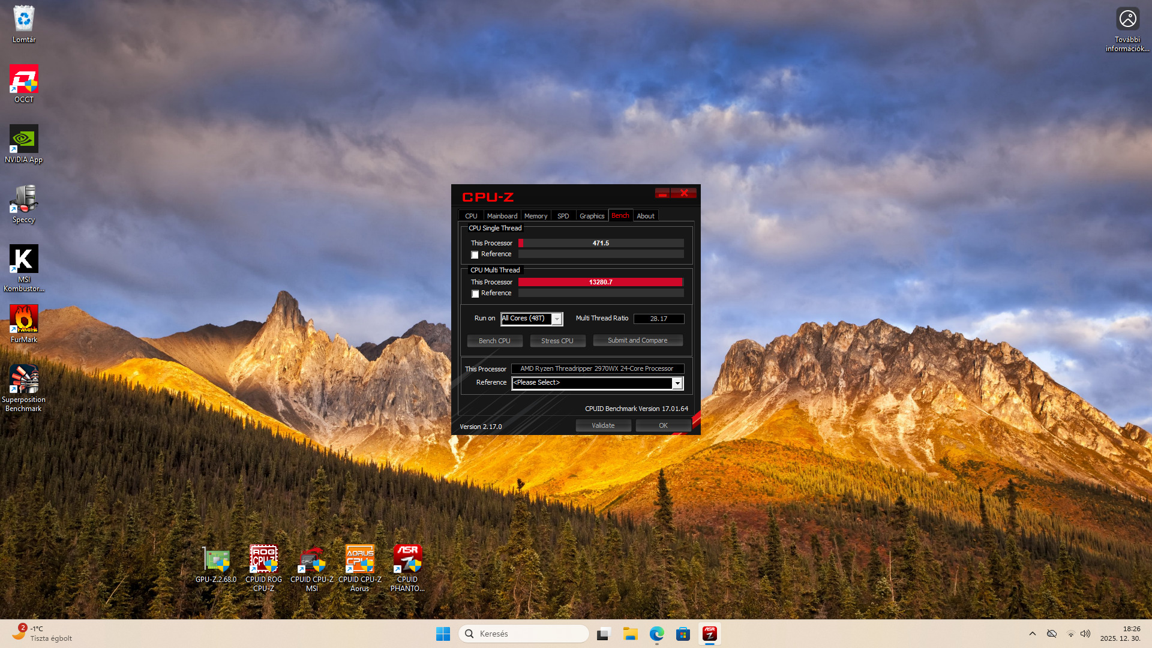Switch to the Mainboard tab
Image resolution: width=1152 pixels, height=648 pixels.
pyautogui.click(x=502, y=216)
